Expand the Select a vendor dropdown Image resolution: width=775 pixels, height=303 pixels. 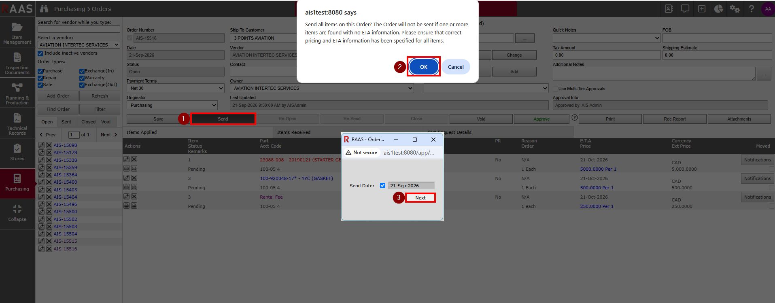[79, 45]
